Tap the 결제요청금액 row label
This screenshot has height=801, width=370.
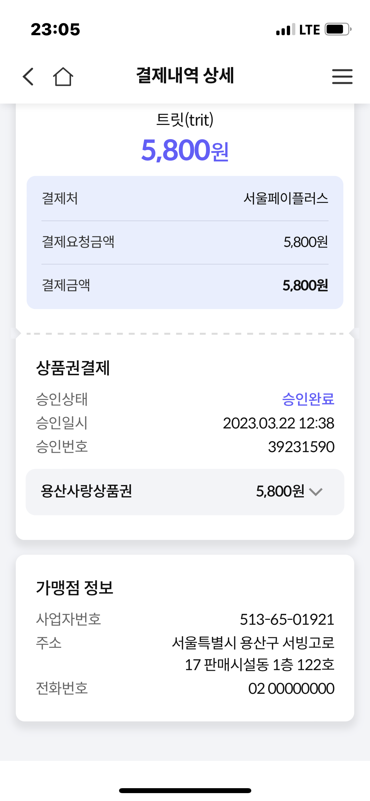click(x=78, y=242)
